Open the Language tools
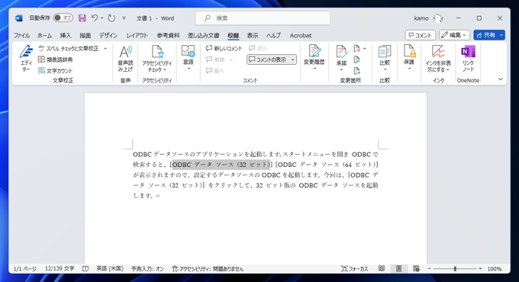Viewport: 519px width, 282px height. 189,58
